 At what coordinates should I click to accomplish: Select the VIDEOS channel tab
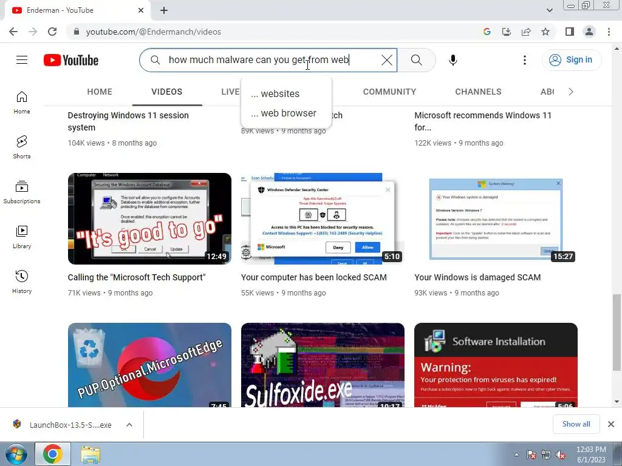tap(167, 92)
